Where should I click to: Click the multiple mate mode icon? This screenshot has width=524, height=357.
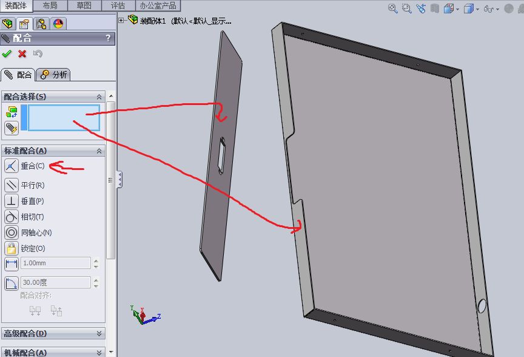click(12, 128)
